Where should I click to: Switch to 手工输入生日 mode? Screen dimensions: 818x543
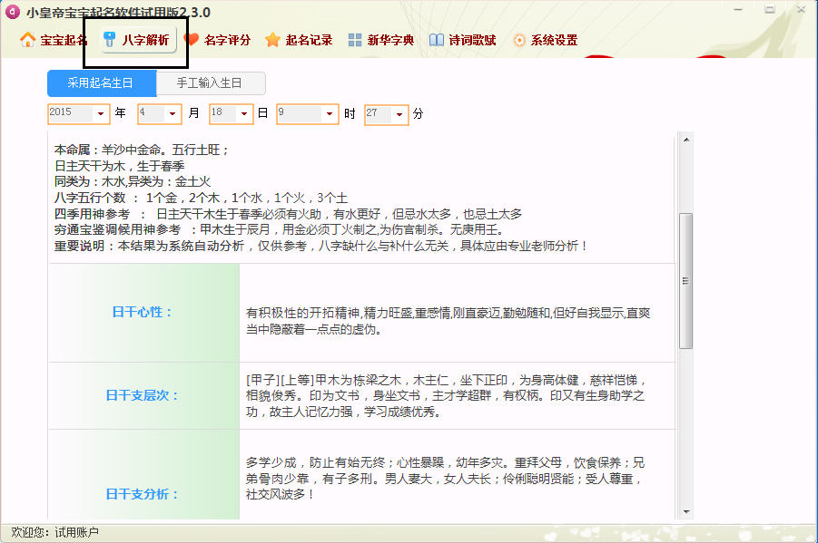pyautogui.click(x=210, y=83)
